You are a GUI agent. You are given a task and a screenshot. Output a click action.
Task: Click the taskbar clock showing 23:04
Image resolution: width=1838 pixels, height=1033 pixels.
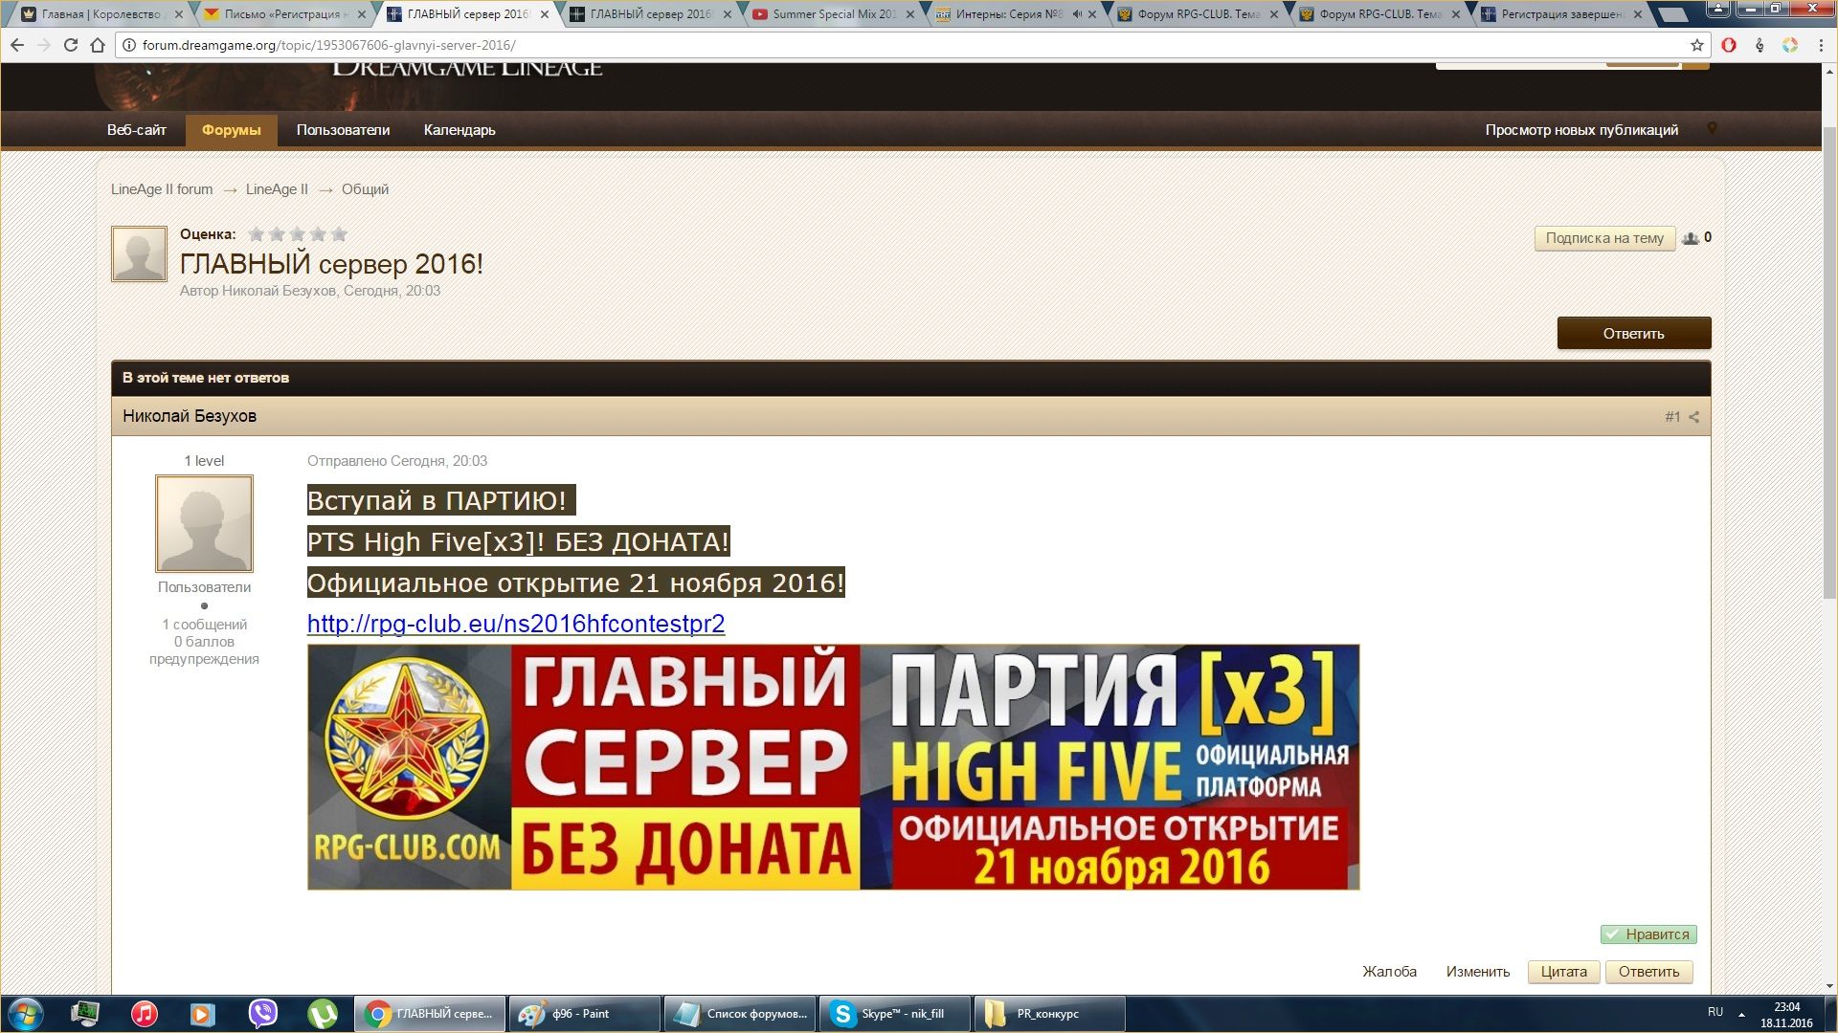click(1786, 1014)
